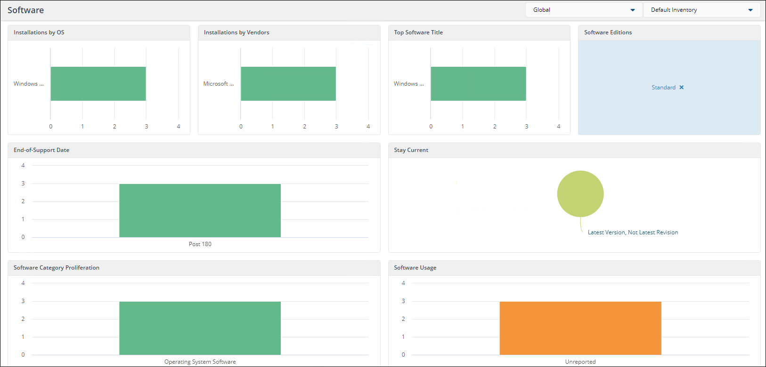The width and height of the screenshot is (766, 367).
Task: Click the End-of-Support Date panel title
Action: click(x=41, y=150)
